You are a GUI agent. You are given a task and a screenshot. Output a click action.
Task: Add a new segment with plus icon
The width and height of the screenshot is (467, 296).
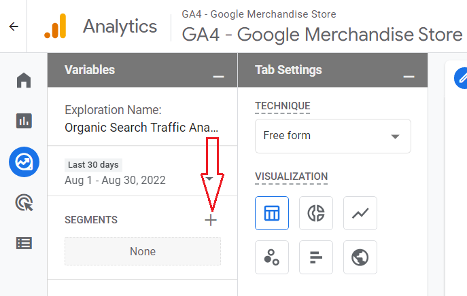click(x=211, y=220)
